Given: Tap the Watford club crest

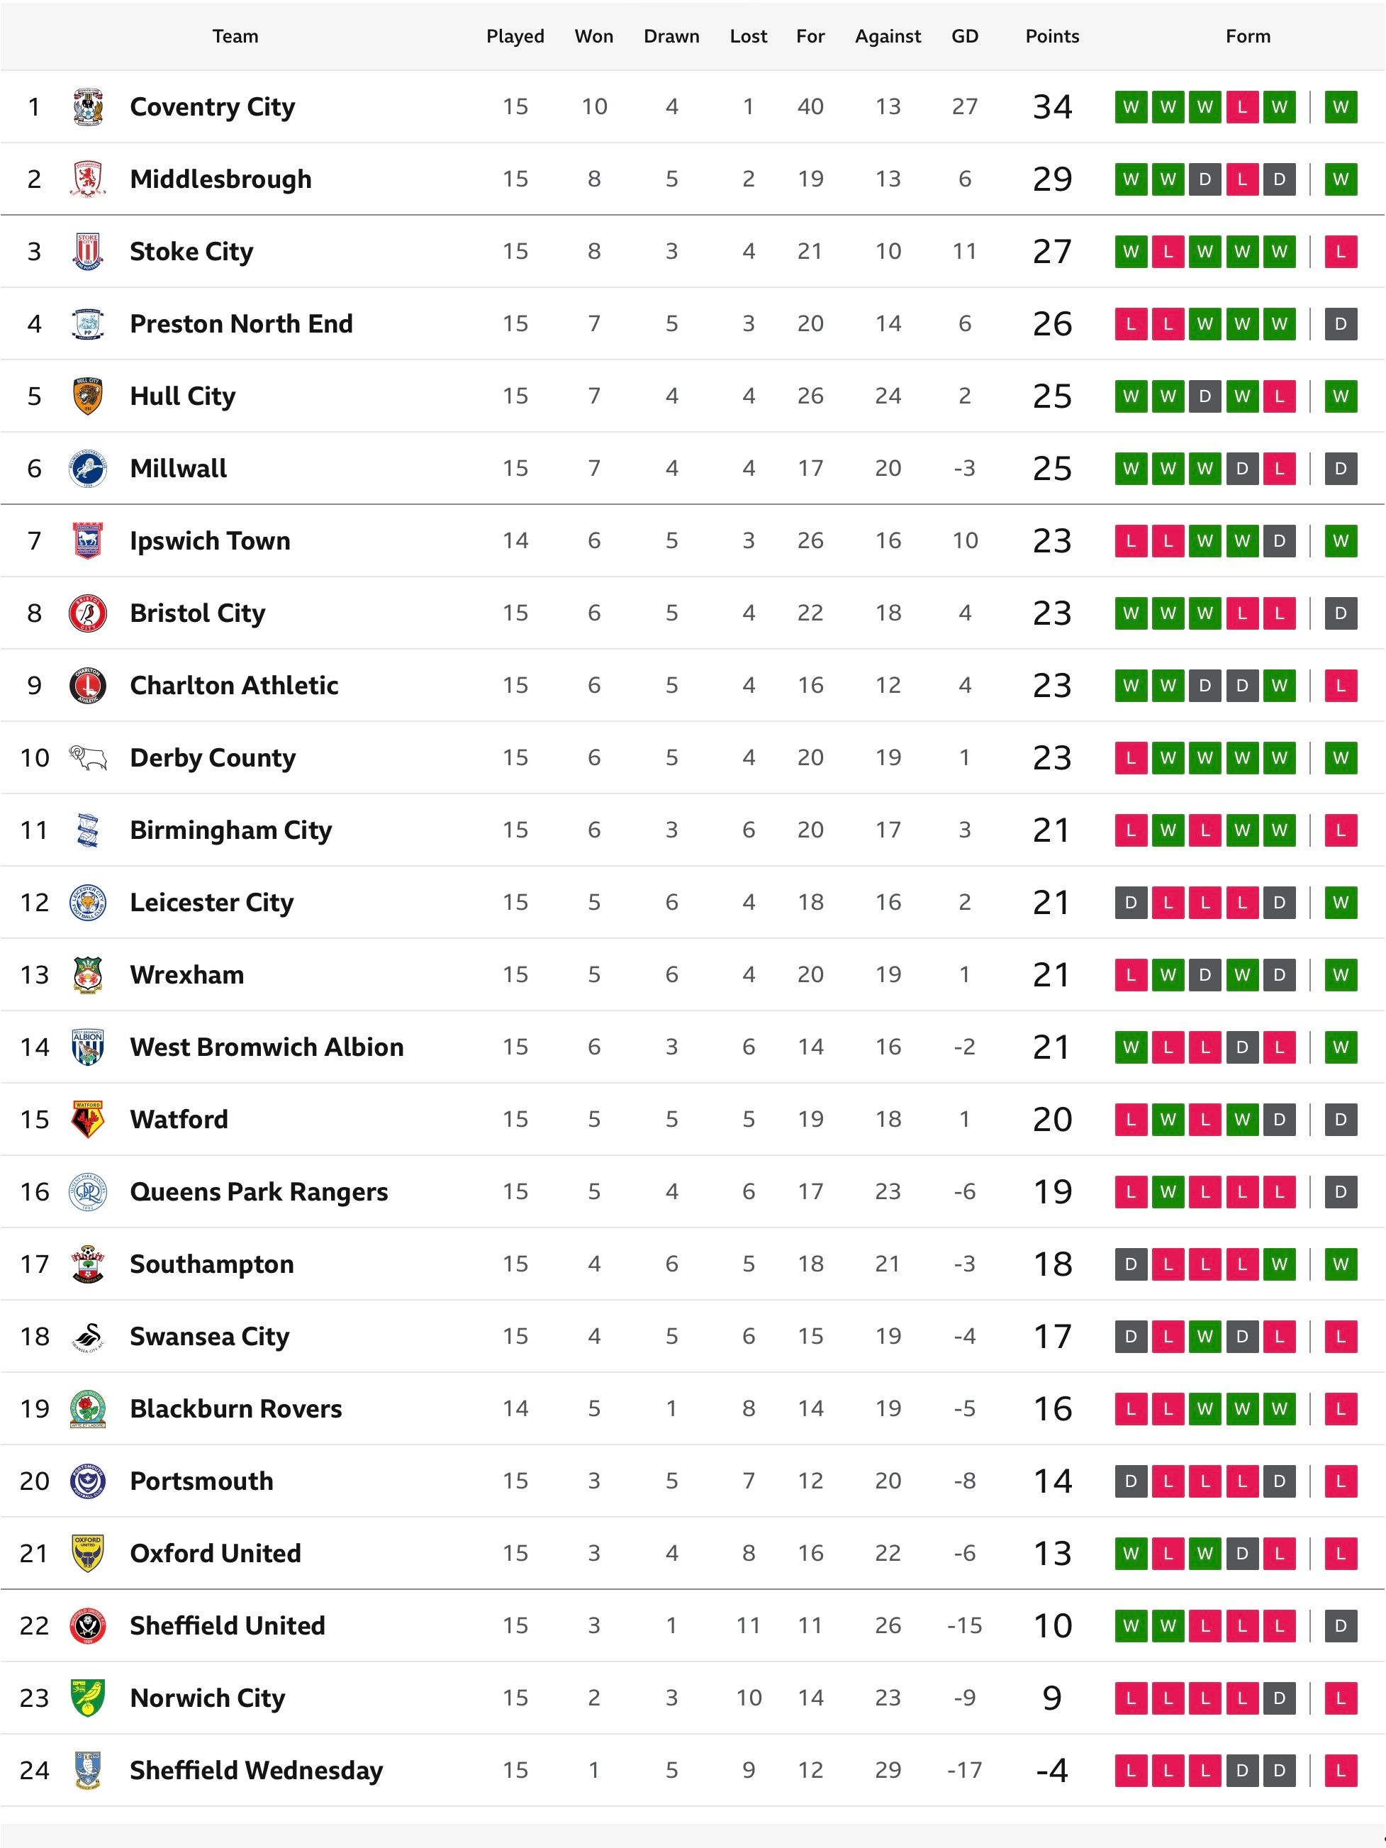Looking at the screenshot, I should click(x=88, y=1120).
